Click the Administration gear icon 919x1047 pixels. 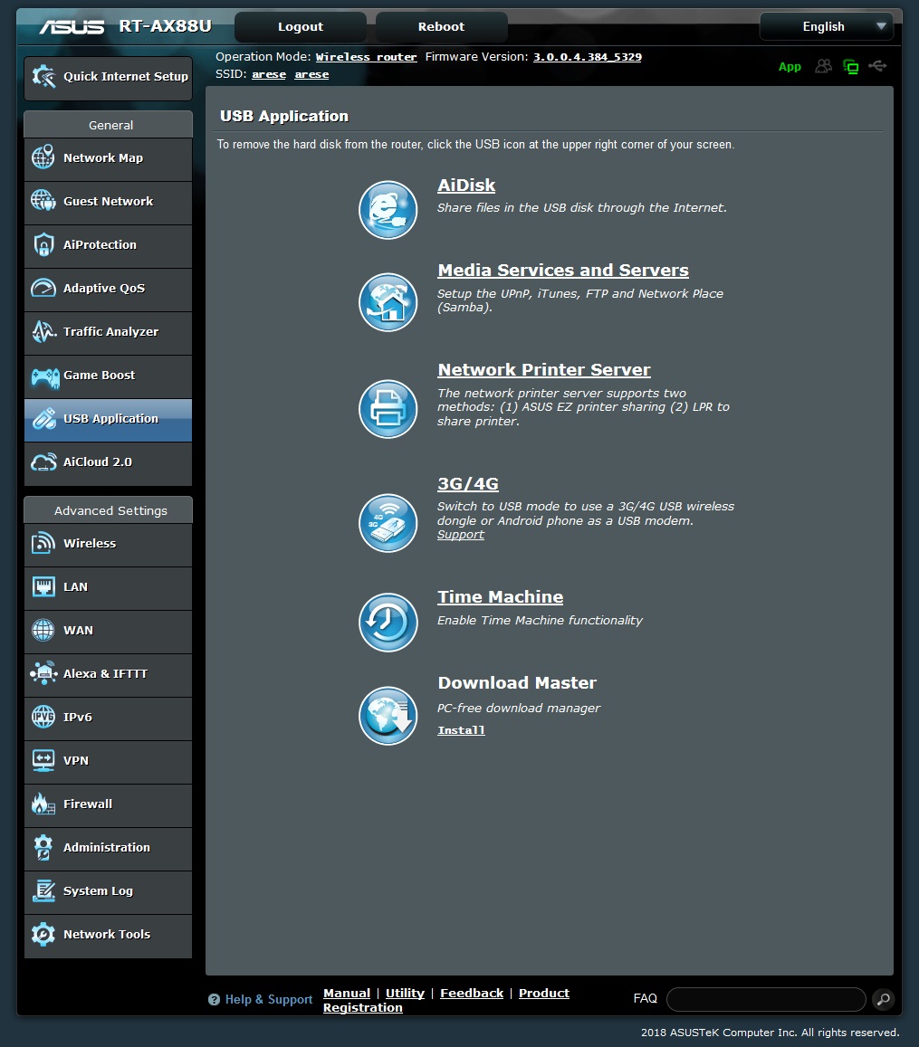point(43,847)
